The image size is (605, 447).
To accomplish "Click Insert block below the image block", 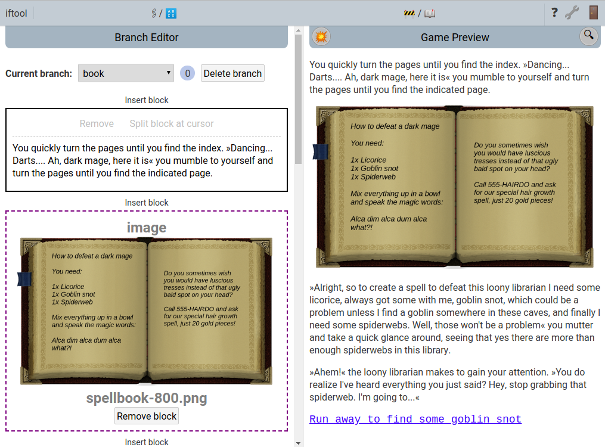I will pyautogui.click(x=147, y=442).
